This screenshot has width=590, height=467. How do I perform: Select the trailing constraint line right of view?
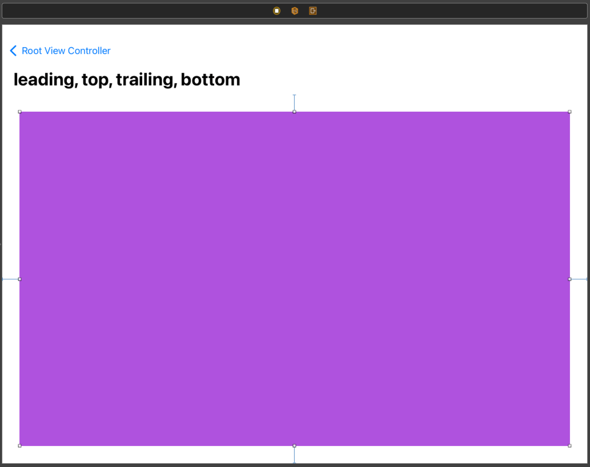pos(579,279)
